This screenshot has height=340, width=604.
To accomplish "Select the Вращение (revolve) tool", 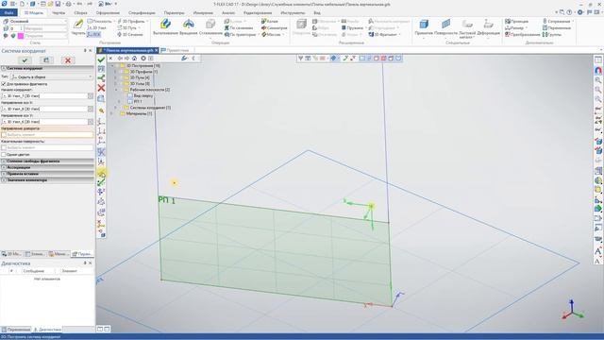I will point(189,27).
